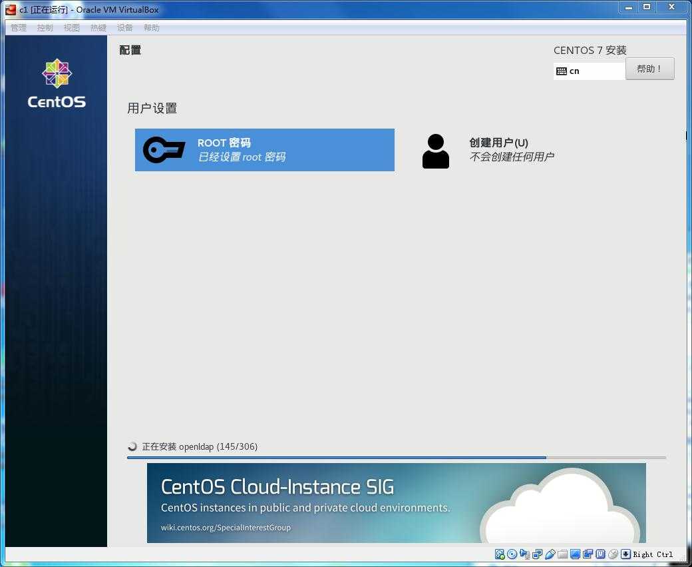
Task: Click the CentOS Cloud-Instance SIG banner
Action: coord(397,503)
